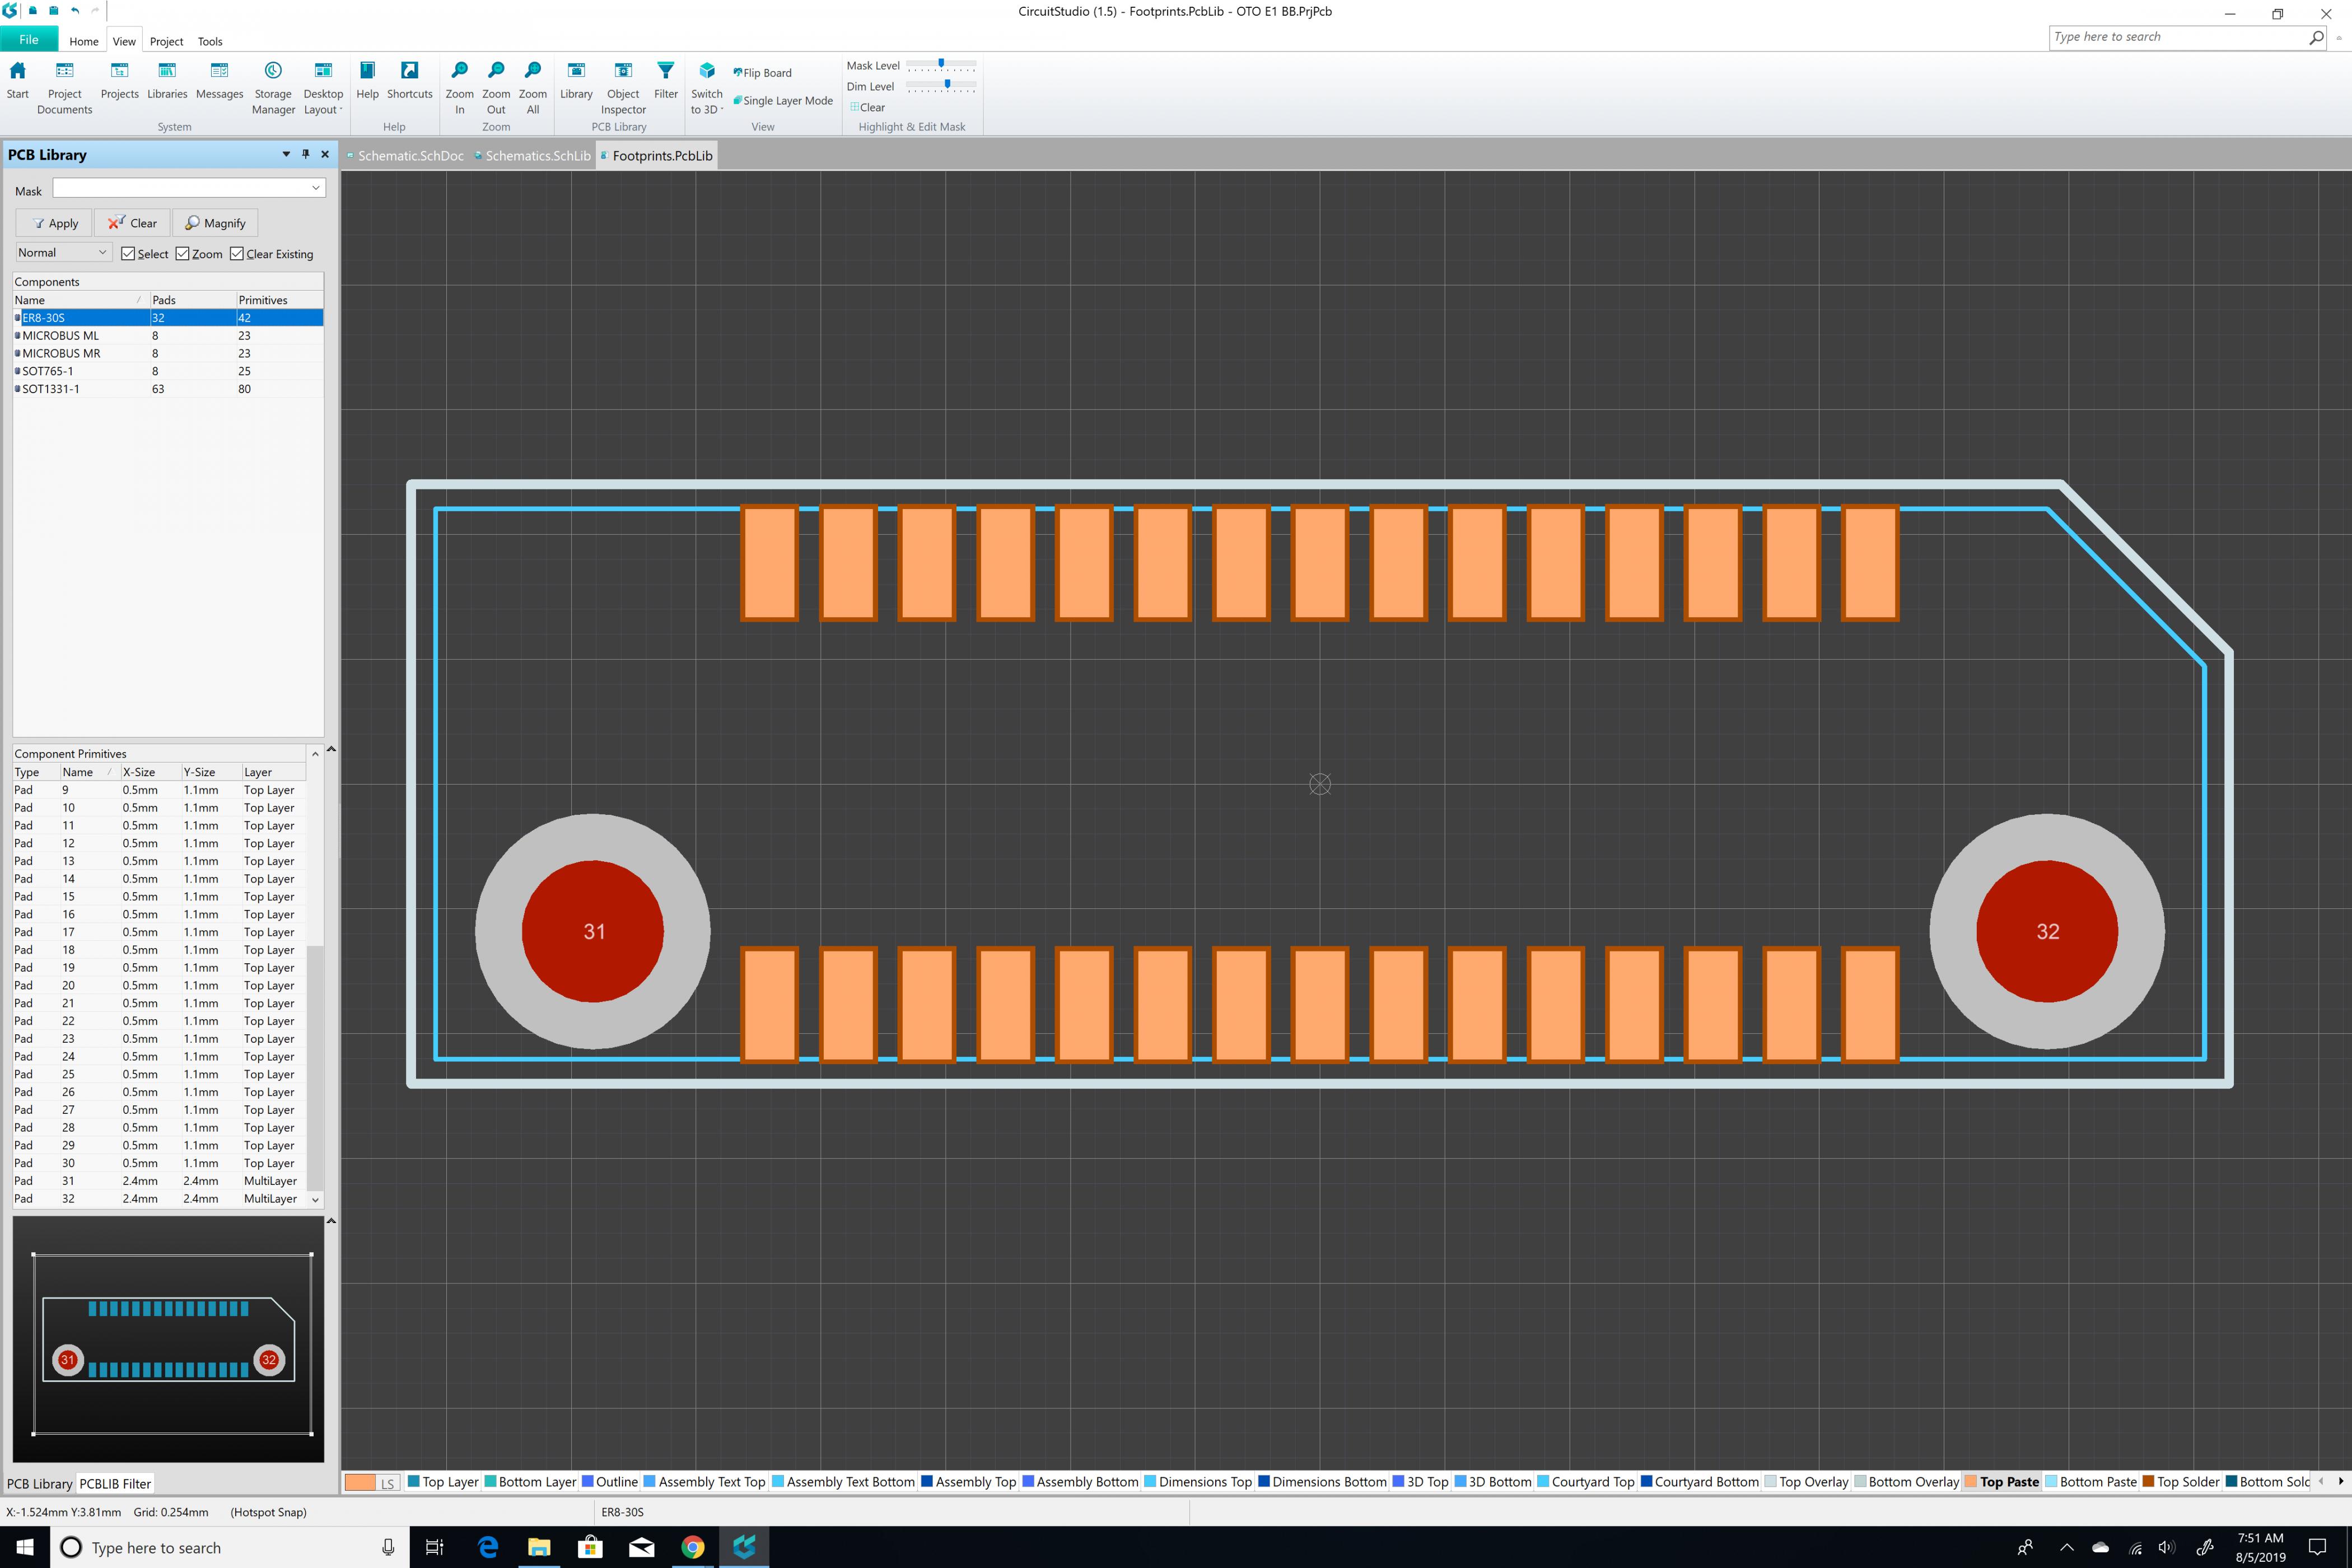Enable Single Layer Mode

pyautogui.click(x=783, y=101)
